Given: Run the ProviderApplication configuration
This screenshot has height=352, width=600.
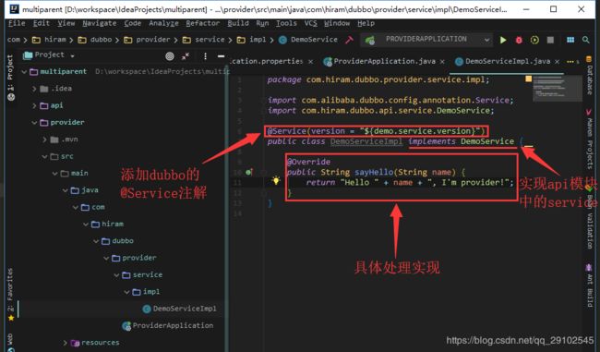Looking at the screenshot, I should pos(503,40).
